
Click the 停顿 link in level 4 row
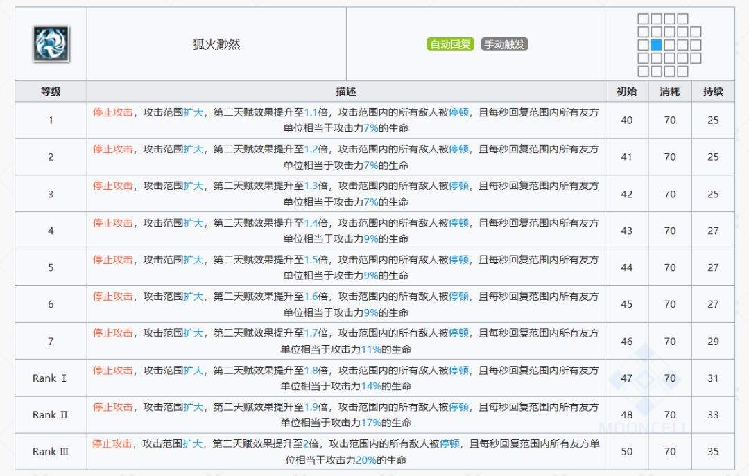(458, 223)
